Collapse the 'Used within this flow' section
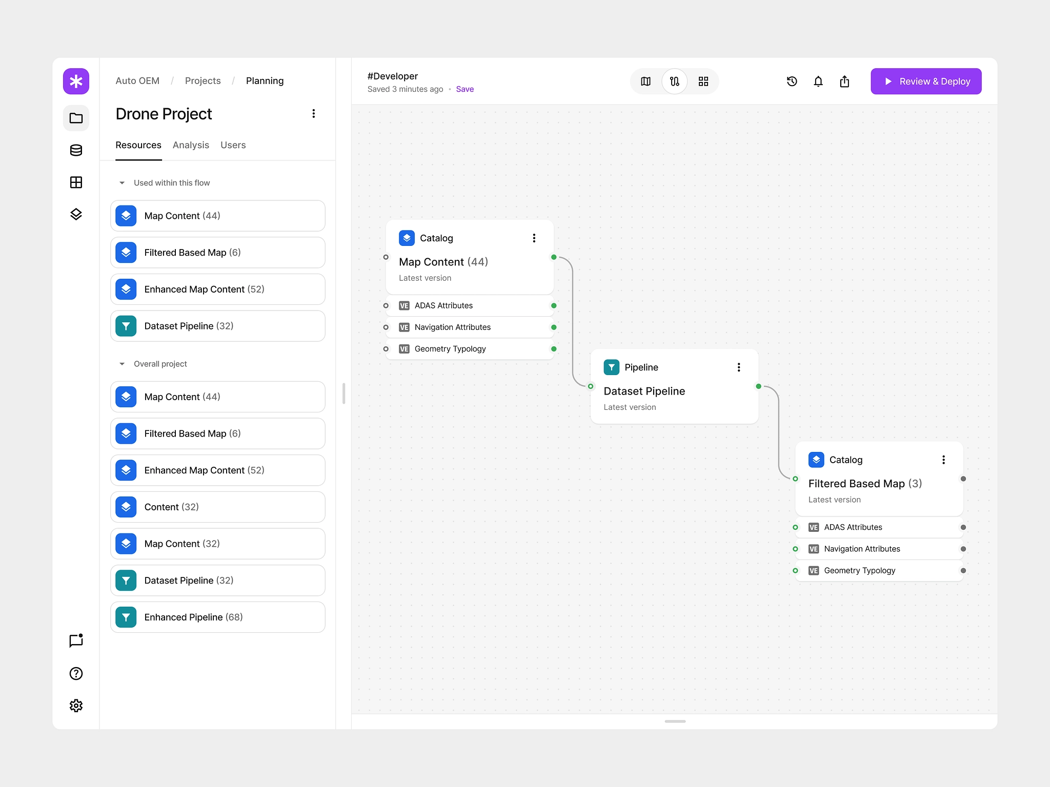The width and height of the screenshot is (1050, 787). point(122,183)
